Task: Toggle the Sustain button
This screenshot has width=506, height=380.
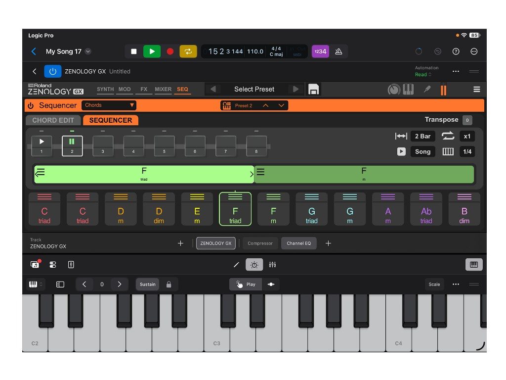Action: 147,285
